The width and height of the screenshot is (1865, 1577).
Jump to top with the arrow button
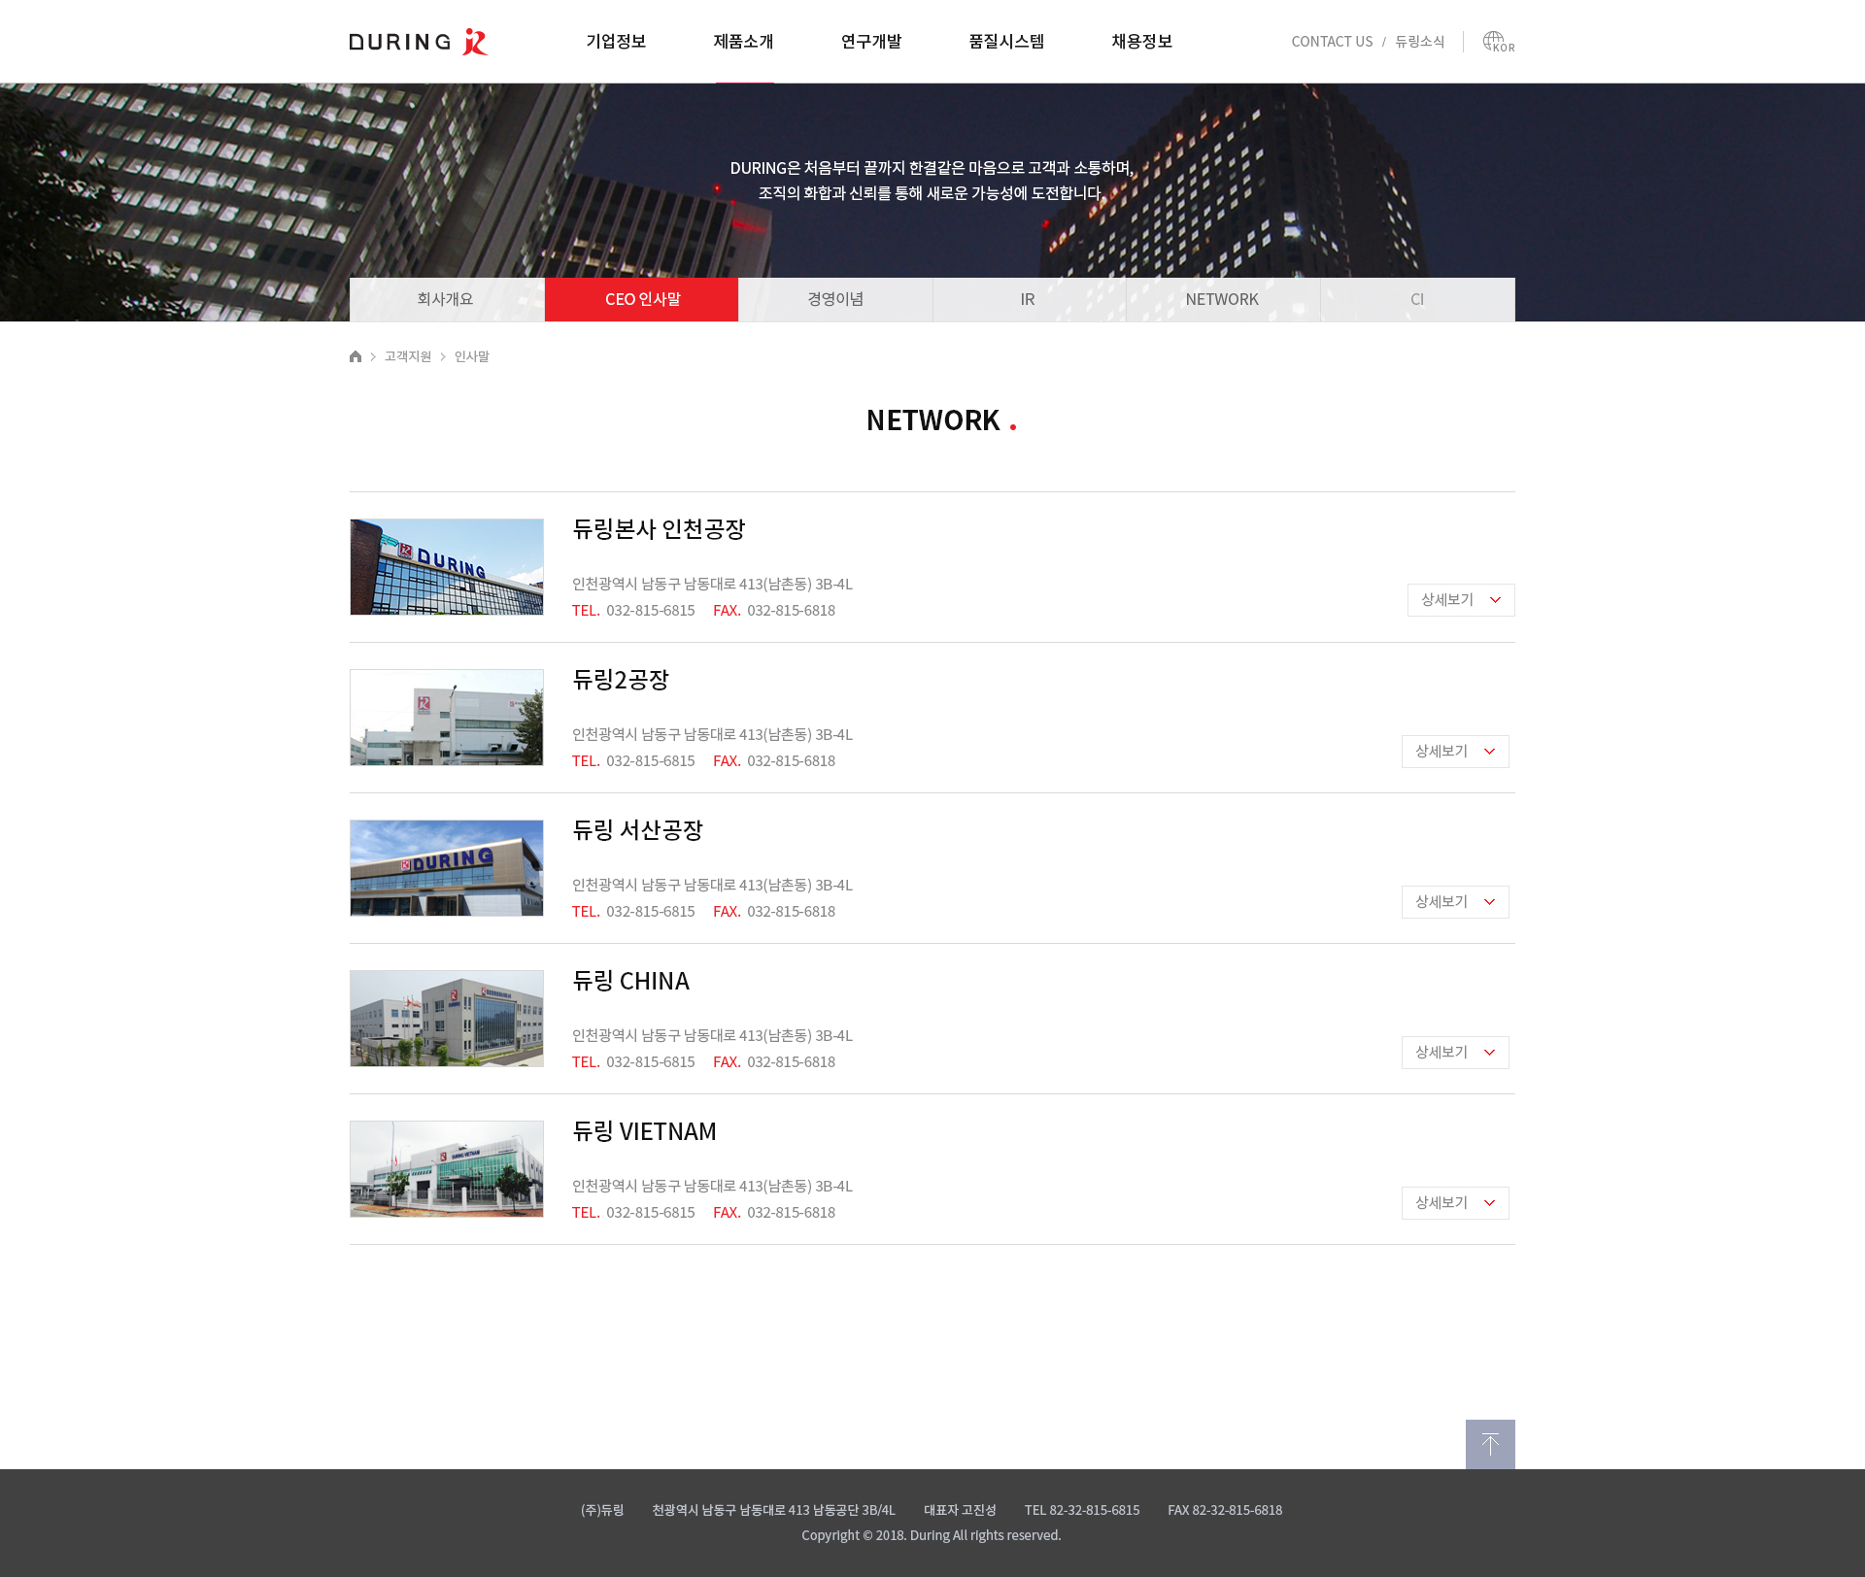click(1490, 1444)
